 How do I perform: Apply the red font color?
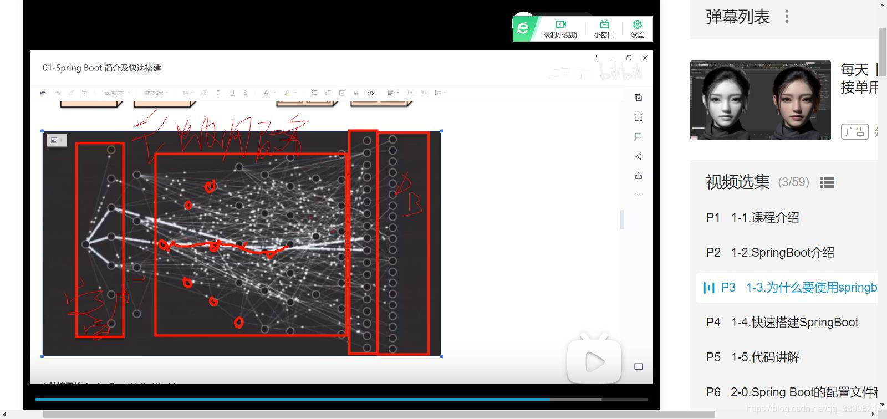(266, 93)
